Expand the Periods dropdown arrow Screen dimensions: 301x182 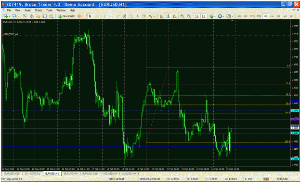223,16
